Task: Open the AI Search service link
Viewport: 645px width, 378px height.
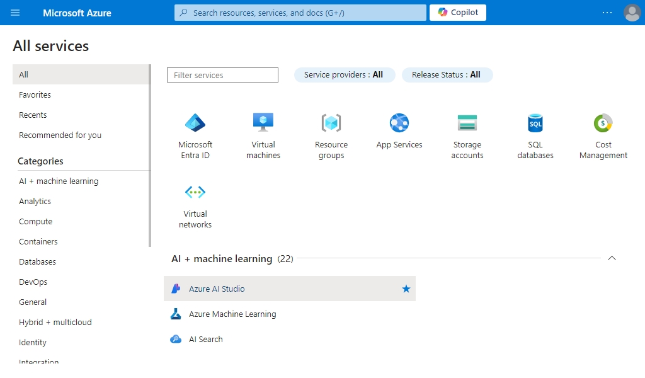Action: tap(206, 340)
